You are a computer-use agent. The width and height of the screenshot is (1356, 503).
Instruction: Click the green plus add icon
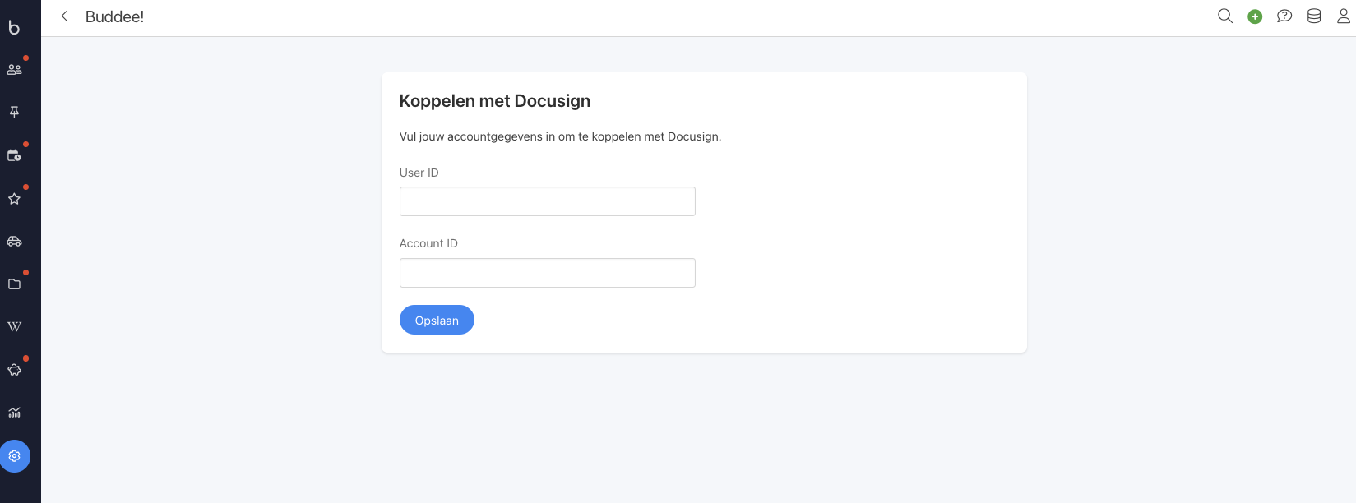(x=1255, y=16)
